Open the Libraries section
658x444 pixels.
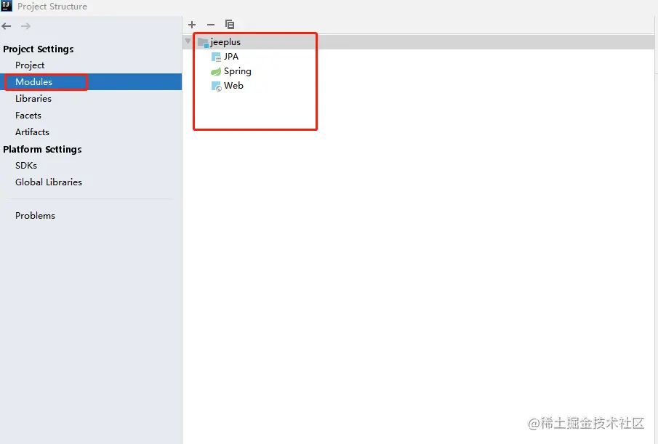point(33,99)
